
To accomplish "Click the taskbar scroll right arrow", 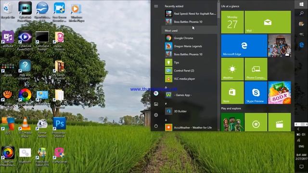I will click(306, 124).
